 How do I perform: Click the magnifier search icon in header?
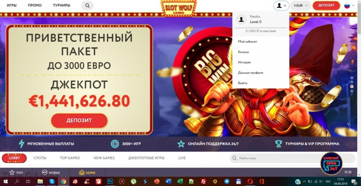(87, 5)
